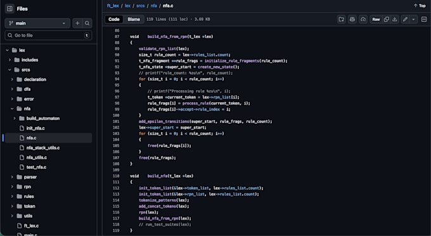
Task: Click the cloud icon in the file toolbar
Action: coord(363,19)
